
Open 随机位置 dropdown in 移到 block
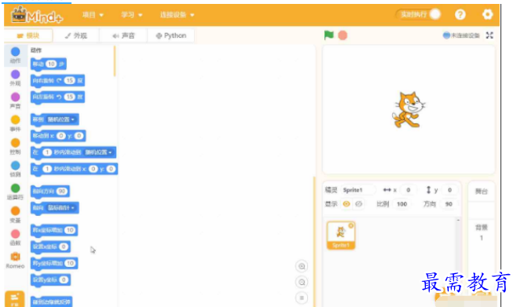click(x=61, y=119)
